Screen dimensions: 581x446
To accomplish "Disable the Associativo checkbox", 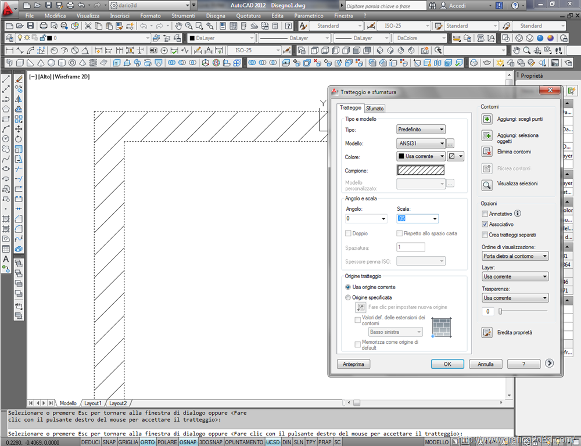I will pyautogui.click(x=485, y=224).
